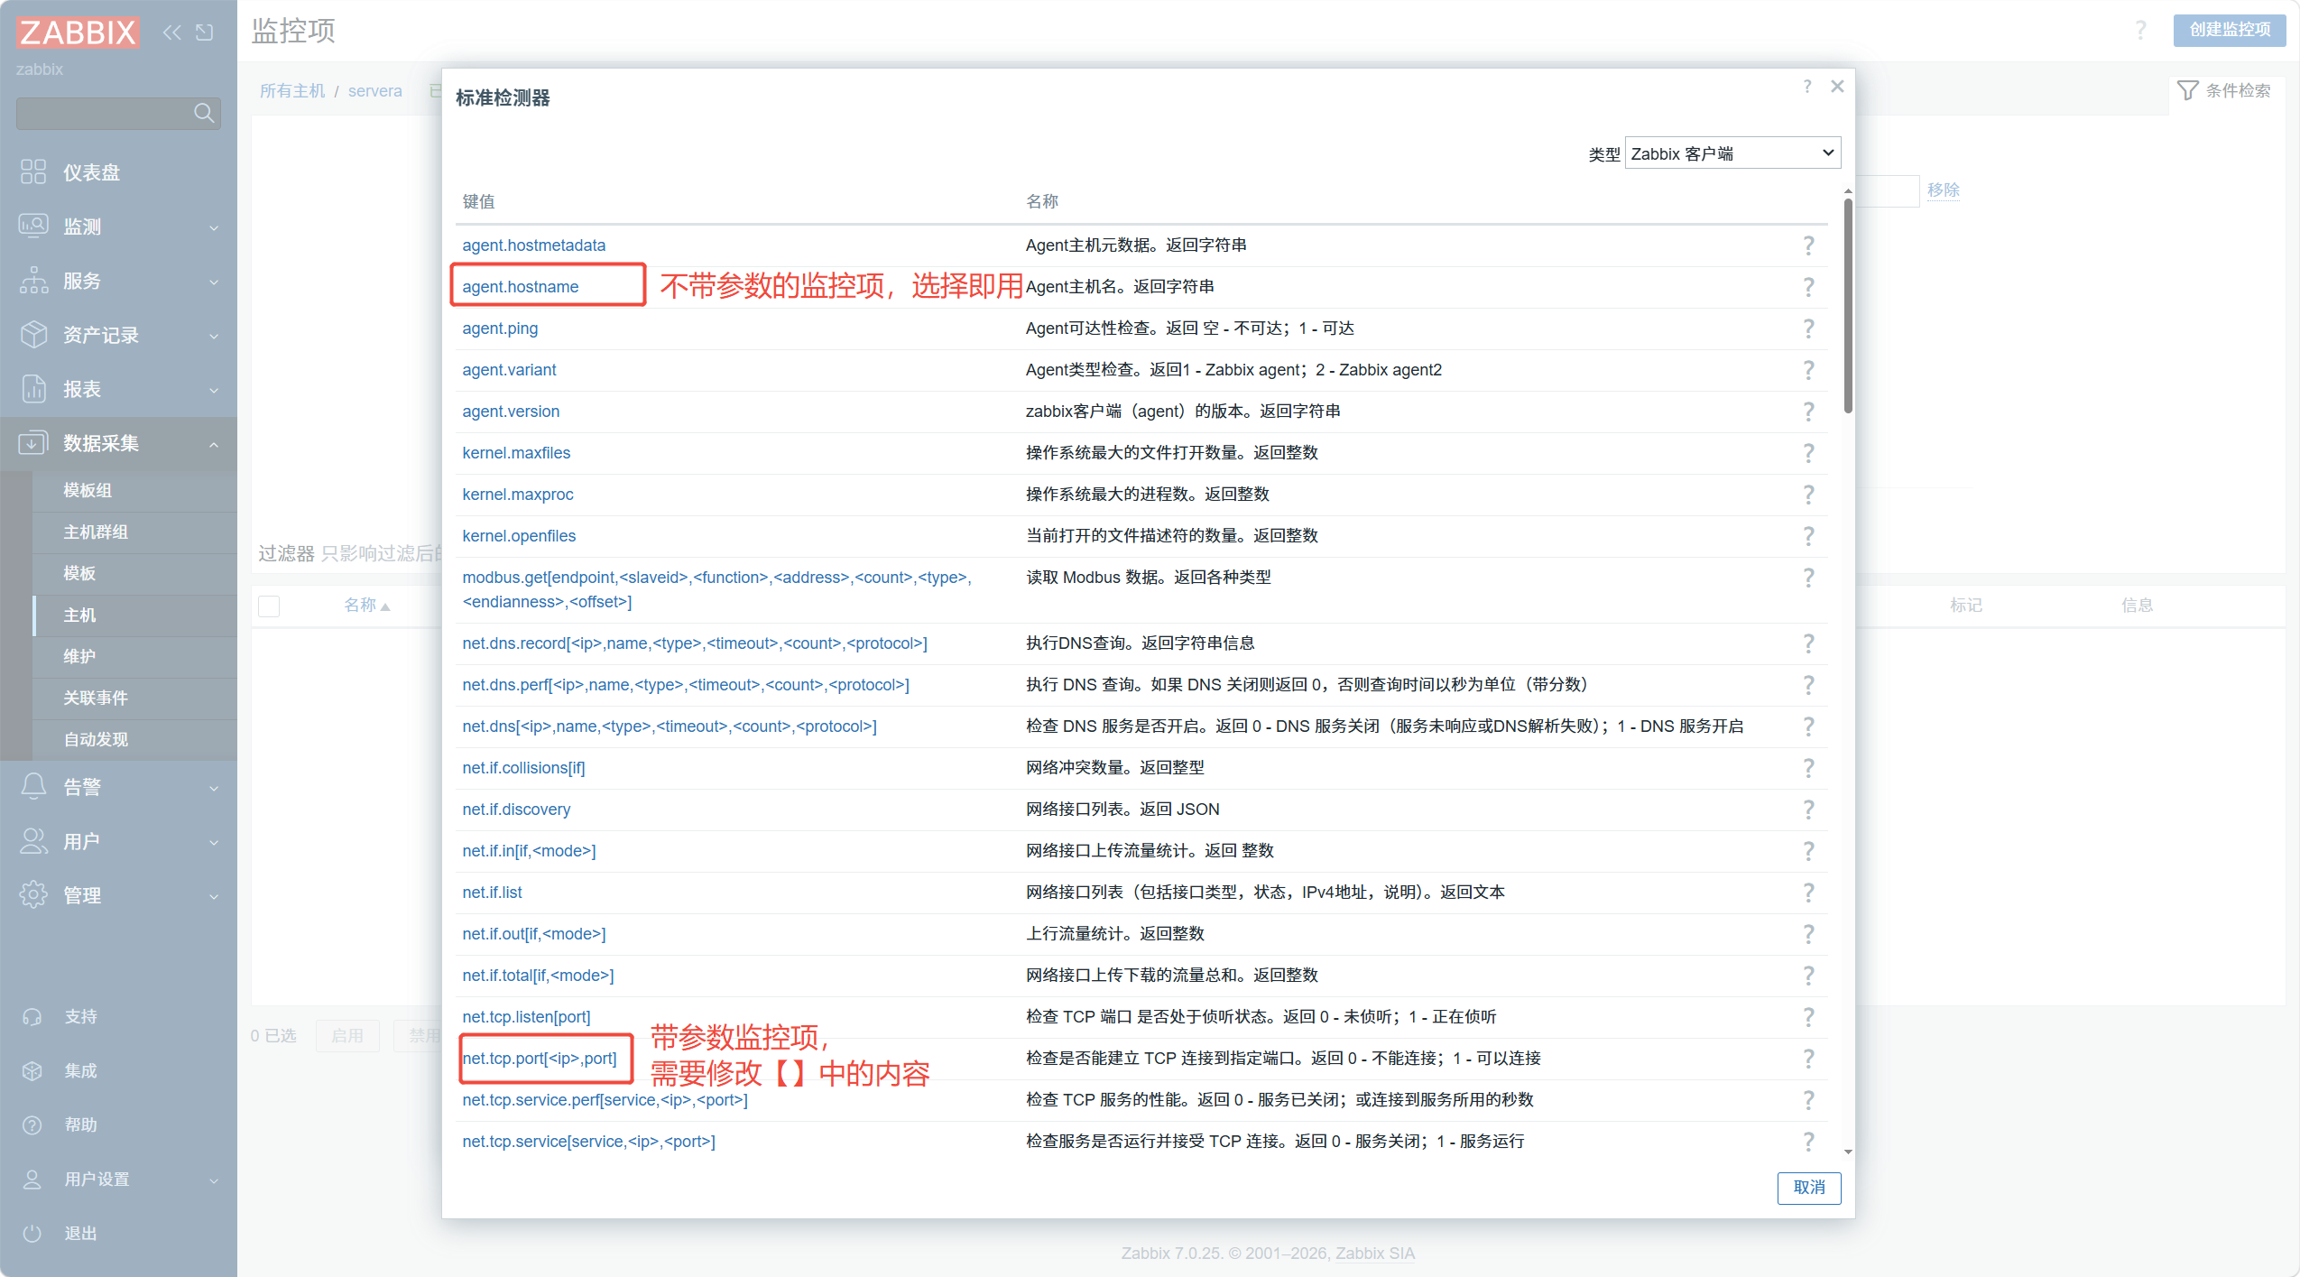This screenshot has width=2300, height=1277.
Task: Click 取消 cancel button in dialog
Action: (x=1809, y=1188)
